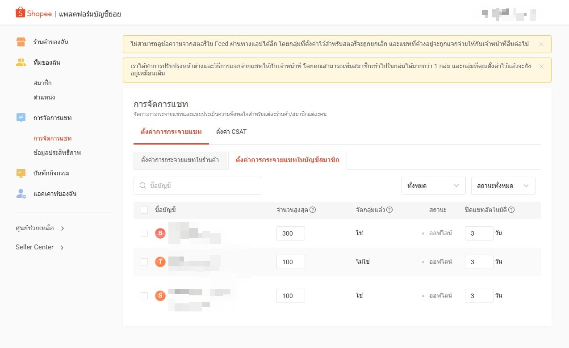569x348 pixels.
Task: Open แอคเคาท์ของฉัน in sidebar
Action: [x=54, y=194]
